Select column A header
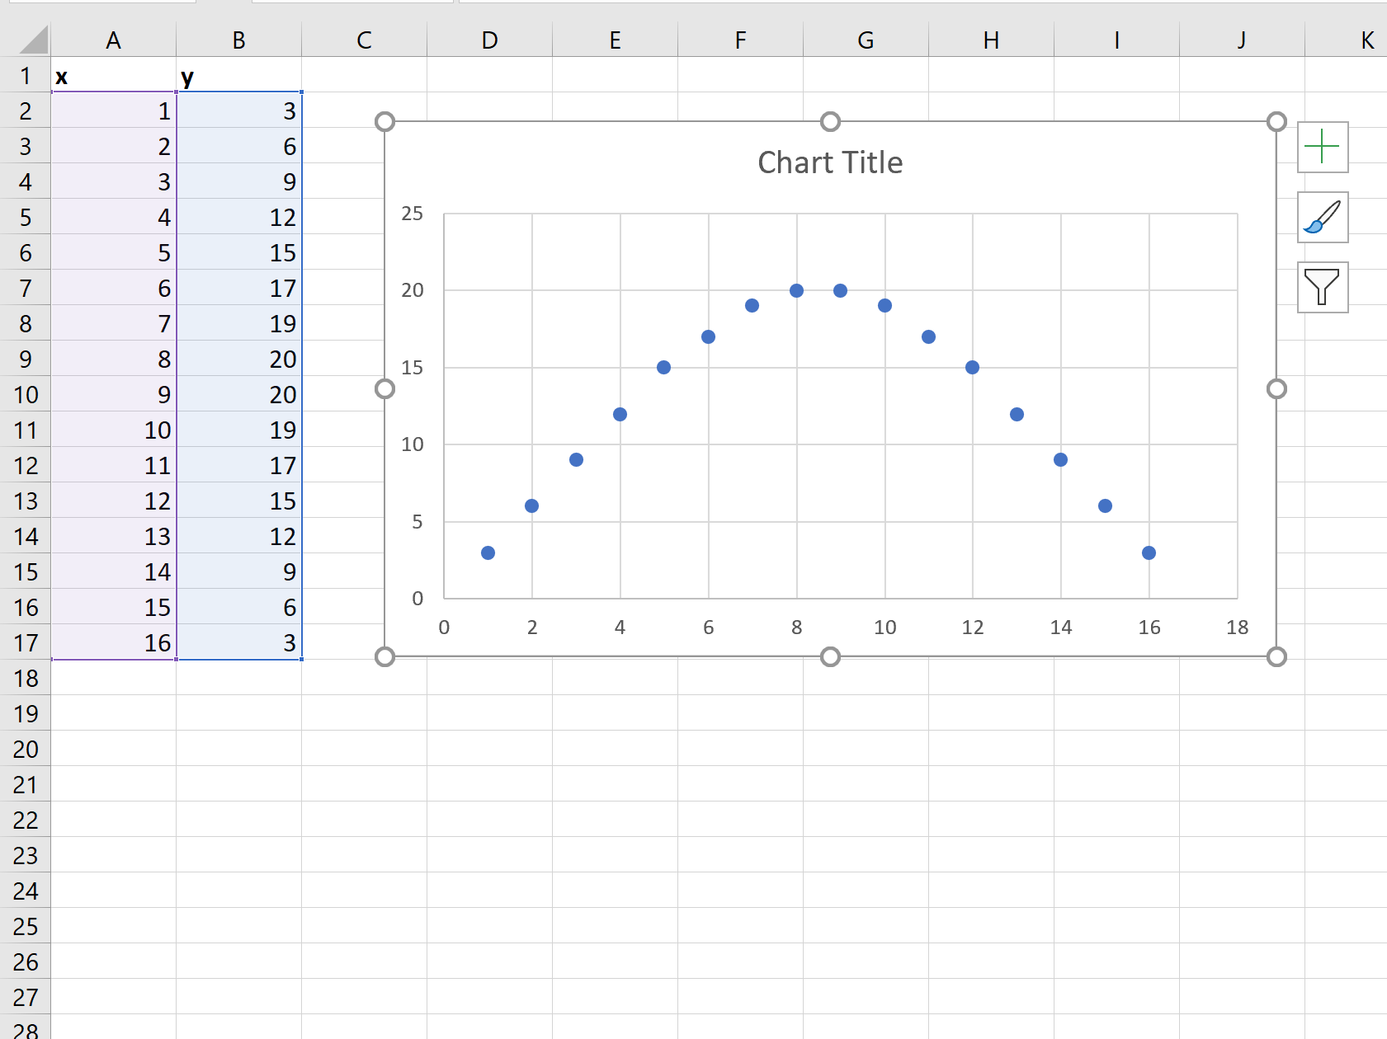Screen dimensions: 1387x1039 pos(114,40)
